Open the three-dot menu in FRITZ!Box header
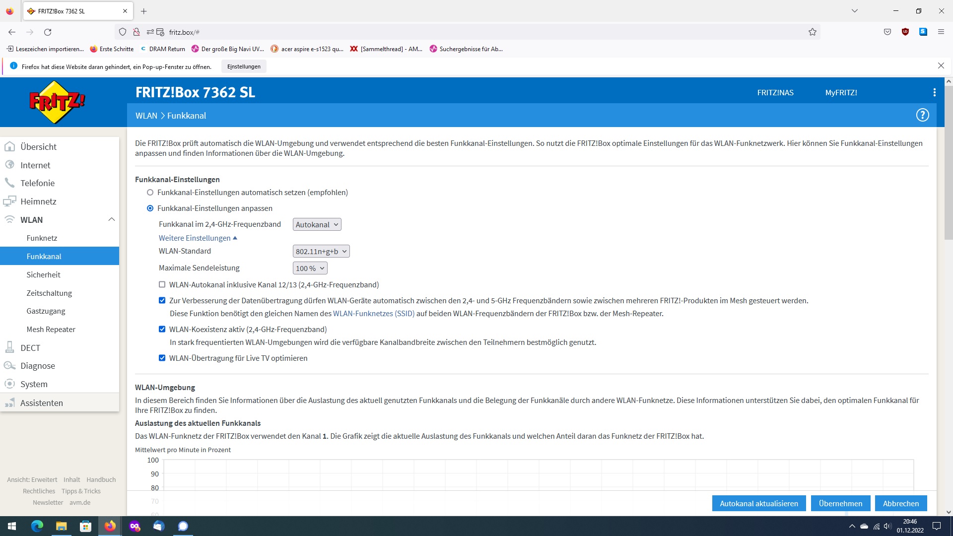This screenshot has height=536, width=953. click(x=934, y=92)
